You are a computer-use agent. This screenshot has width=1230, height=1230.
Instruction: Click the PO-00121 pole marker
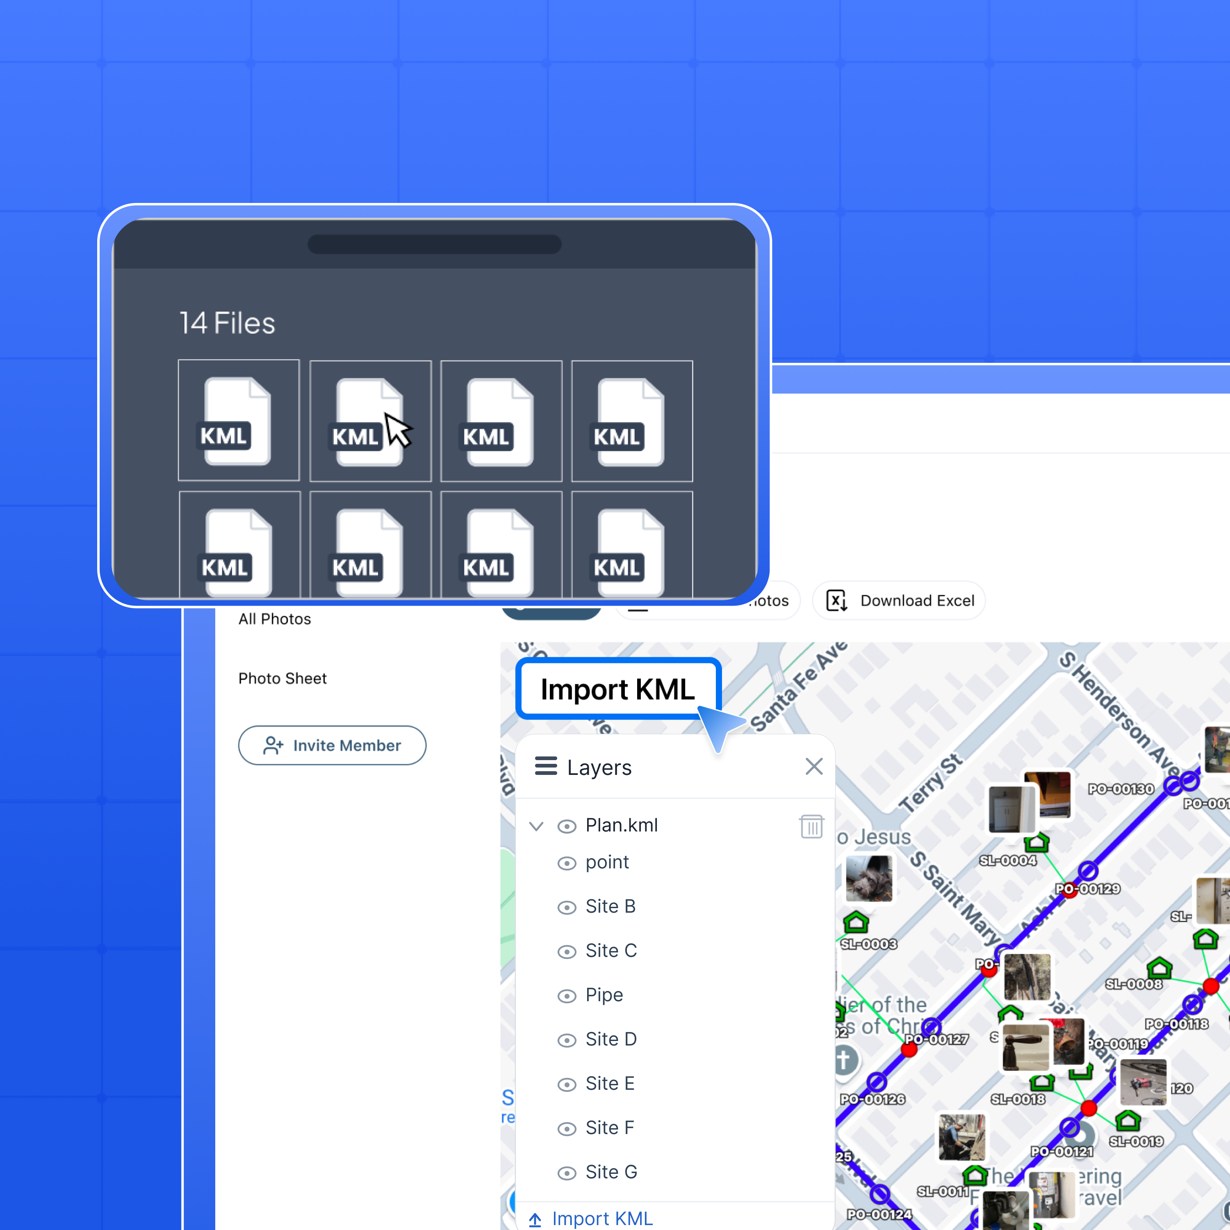point(1070,1128)
